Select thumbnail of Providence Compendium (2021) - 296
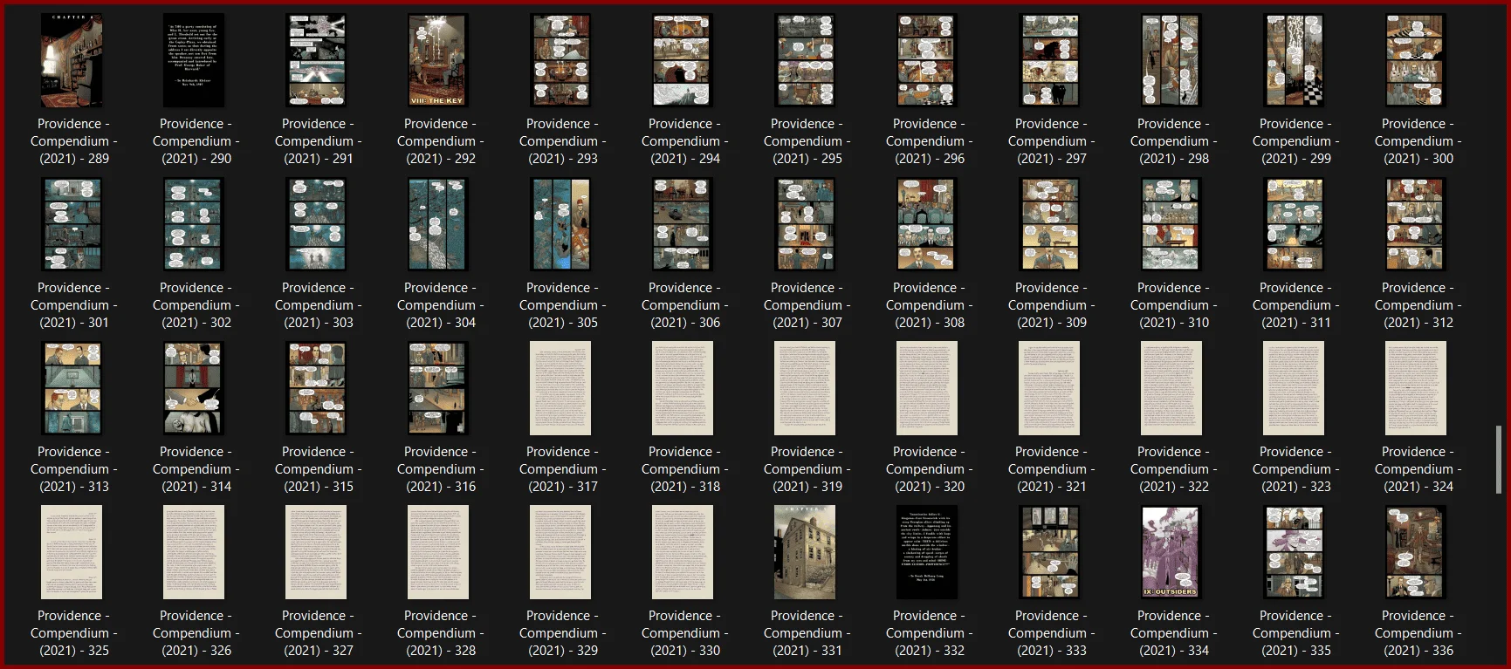Viewport: 1511px width, 669px height. pyautogui.click(x=927, y=60)
